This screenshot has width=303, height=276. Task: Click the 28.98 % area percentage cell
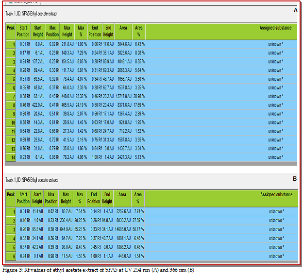pos(139,96)
